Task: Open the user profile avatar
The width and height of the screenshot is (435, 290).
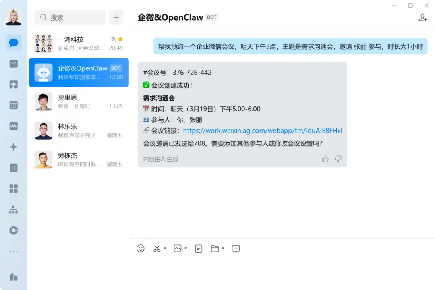Action: tap(14, 17)
